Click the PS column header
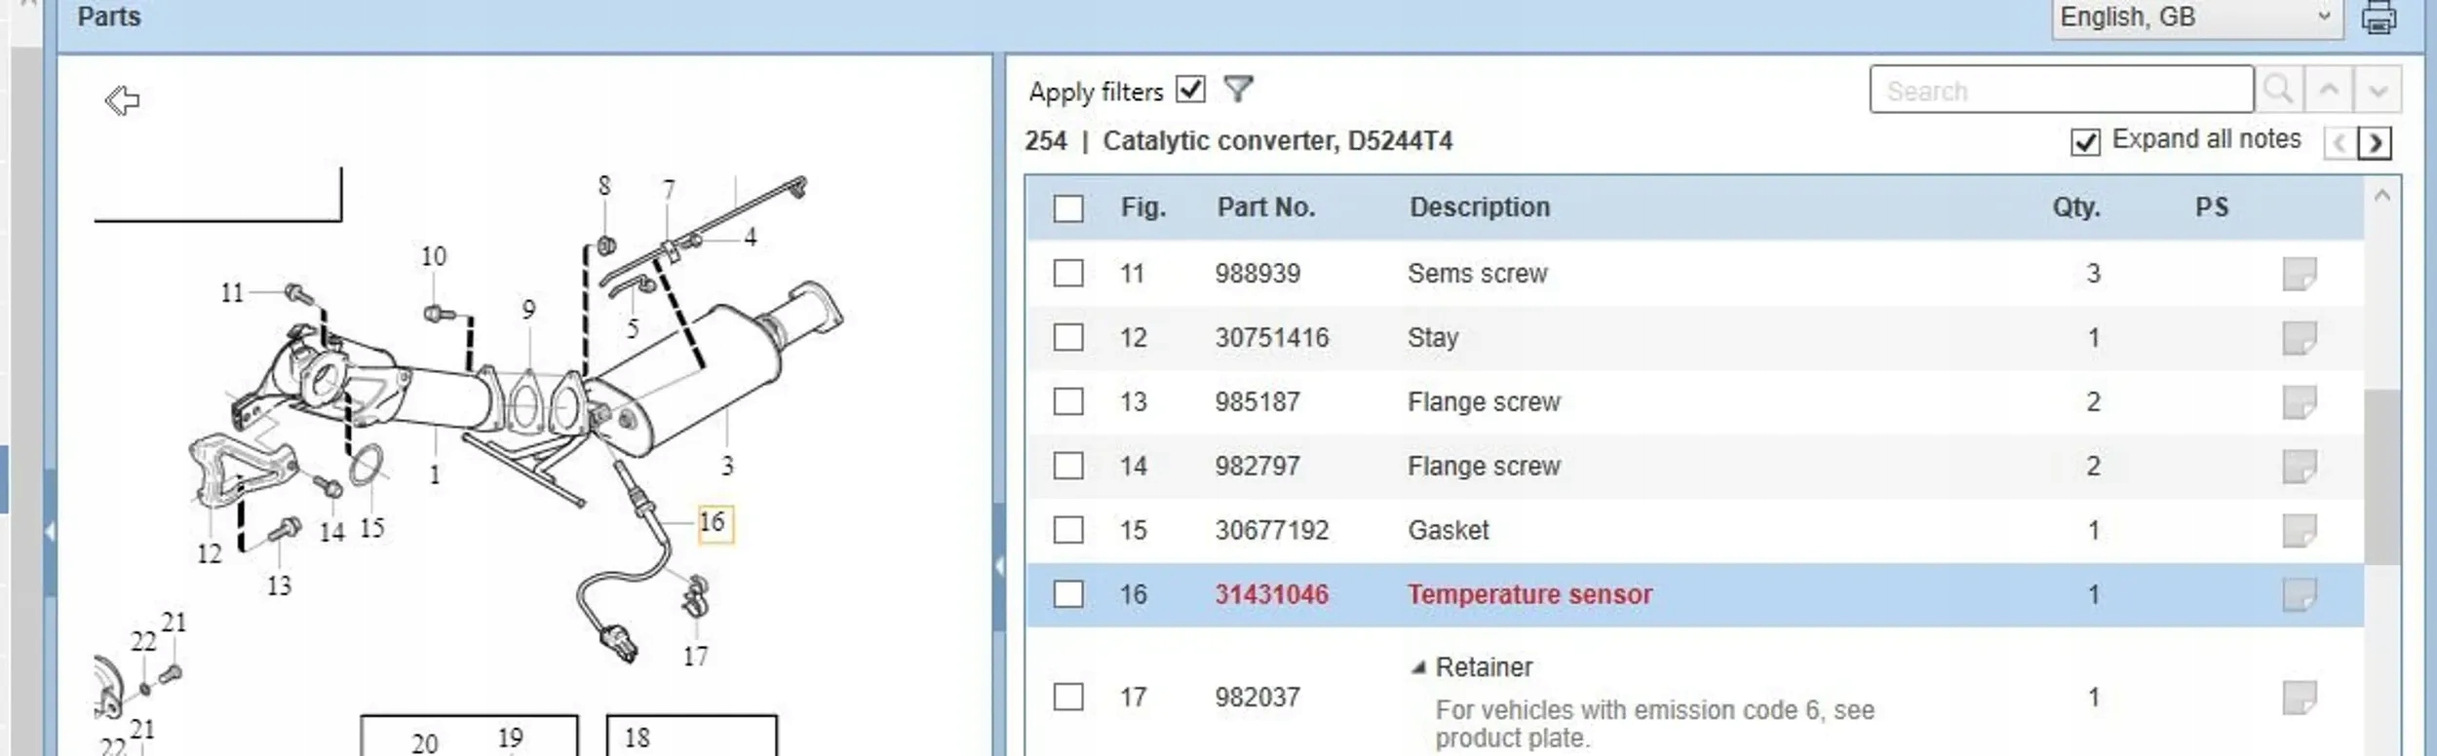 pos(2212,208)
